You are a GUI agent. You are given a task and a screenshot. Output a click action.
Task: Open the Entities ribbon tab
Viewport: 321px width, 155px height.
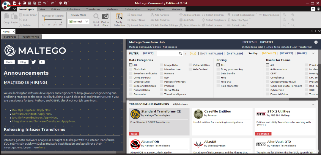coord(56,9)
